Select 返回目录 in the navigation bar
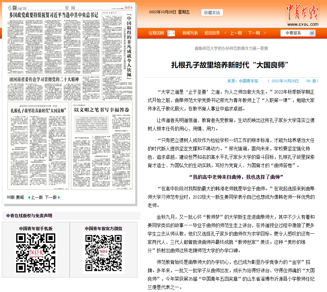327x292 pixels. click(212, 33)
